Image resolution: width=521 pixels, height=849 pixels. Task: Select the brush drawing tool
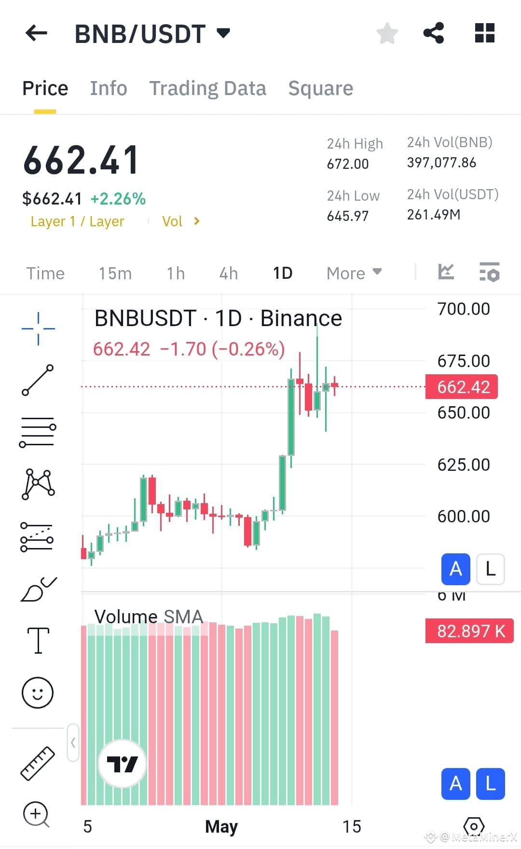click(x=39, y=589)
